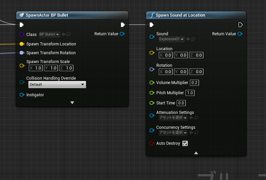Click SpawnActor output execution pin

[x=123, y=25]
